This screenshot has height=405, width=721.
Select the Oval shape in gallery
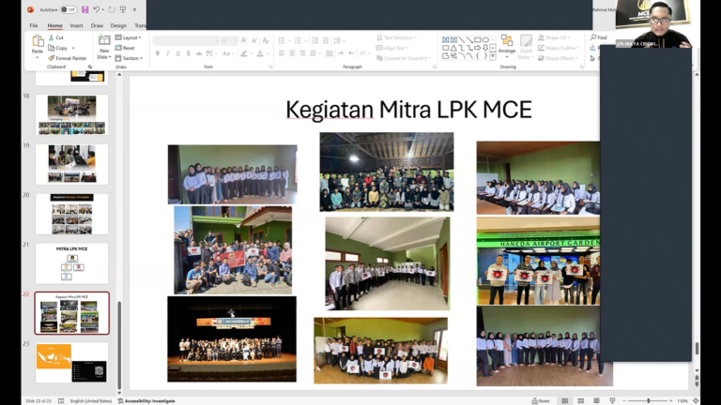click(485, 40)
